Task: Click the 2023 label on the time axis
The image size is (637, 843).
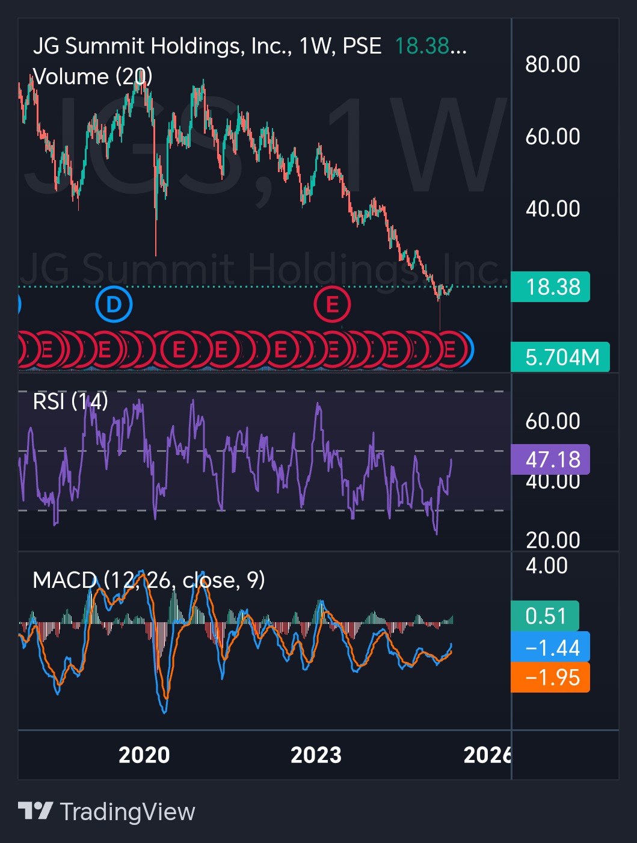Action: pos(316,755)
